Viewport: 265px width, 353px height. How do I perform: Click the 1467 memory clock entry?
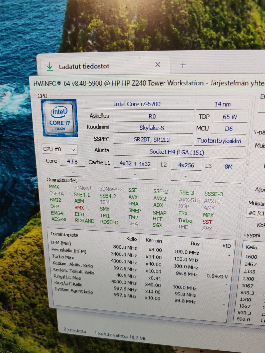point(250,264)
